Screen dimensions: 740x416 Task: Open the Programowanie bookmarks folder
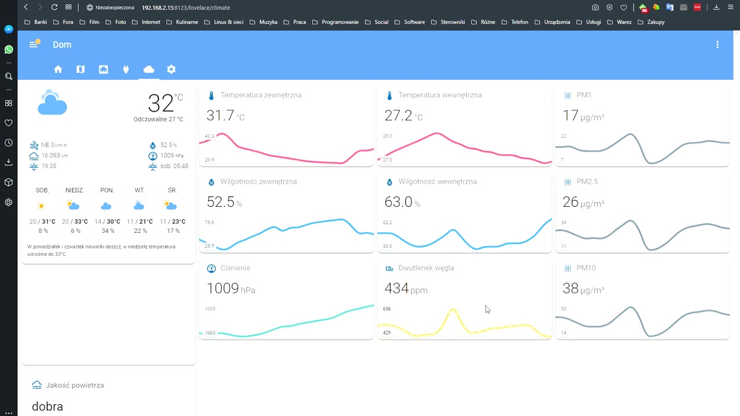[335, 22]
